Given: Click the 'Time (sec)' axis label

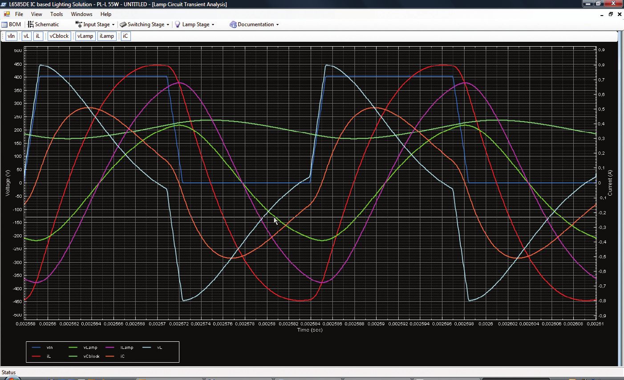Looking at the screenshot, I should click(x=310, y=330).
